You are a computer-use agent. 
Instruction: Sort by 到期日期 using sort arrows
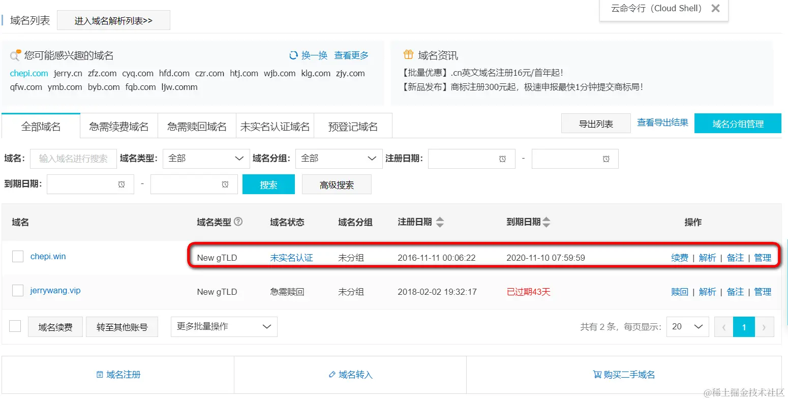point(546,222)
